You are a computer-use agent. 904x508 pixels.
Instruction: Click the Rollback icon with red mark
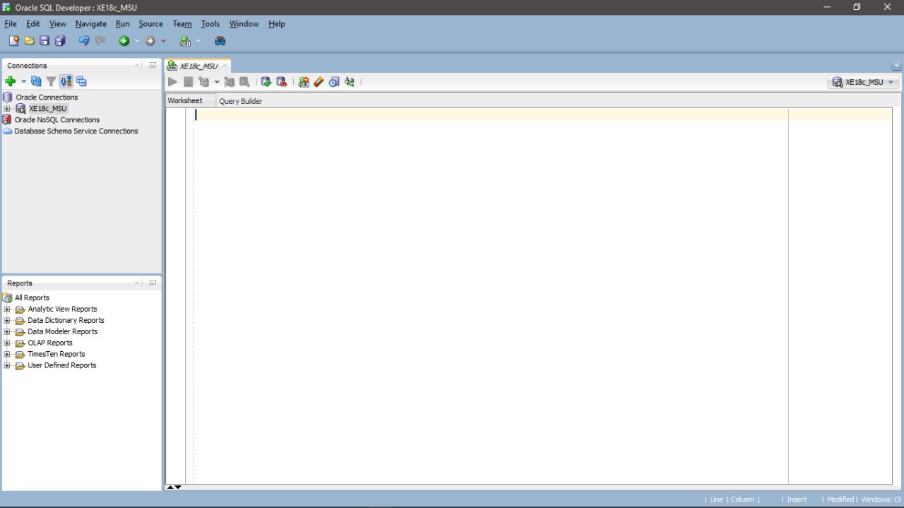[x=281, y=82]
